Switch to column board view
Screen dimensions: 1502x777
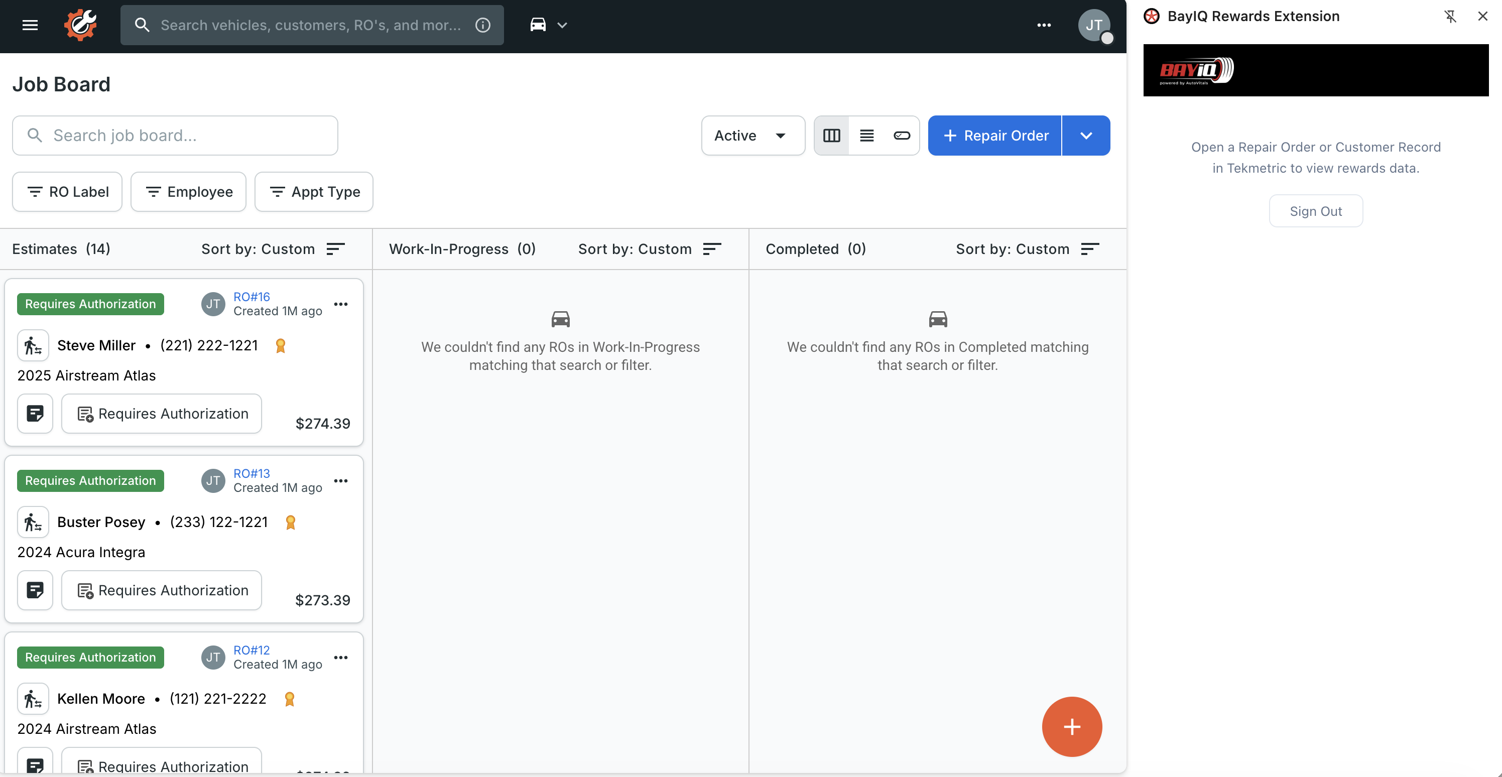[x=831, y=135]
